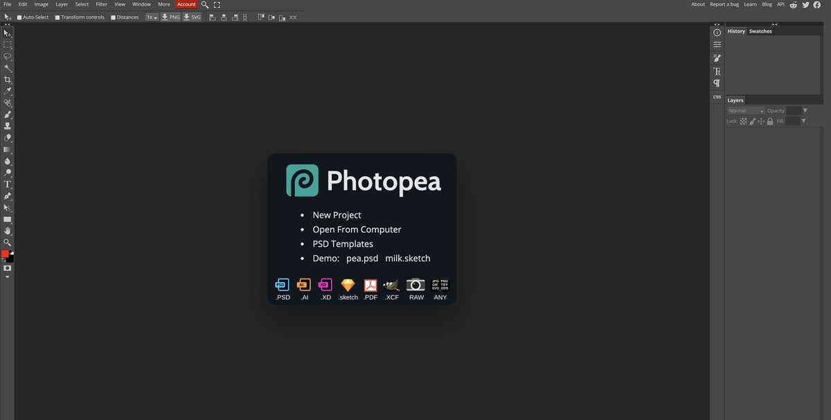Toggle fullscreen mode icon
831x420 pixels.
pyautogui.click(x=217, y=4)
